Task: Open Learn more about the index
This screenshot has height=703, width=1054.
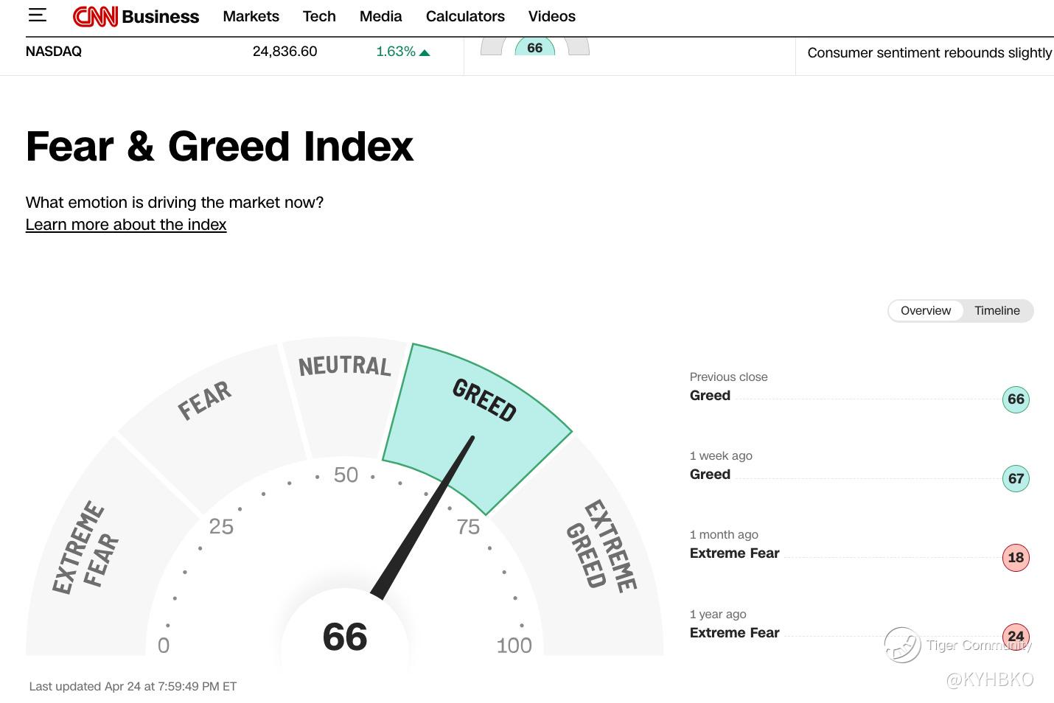Action: click(126, 225)
